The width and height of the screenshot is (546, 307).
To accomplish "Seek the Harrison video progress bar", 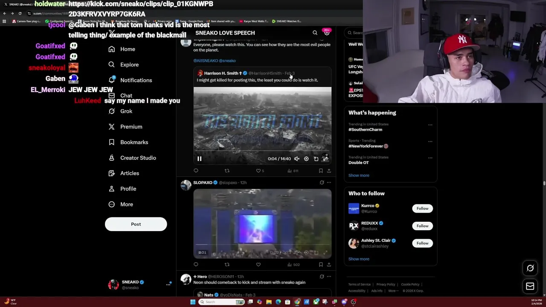I will click(262, 151).
